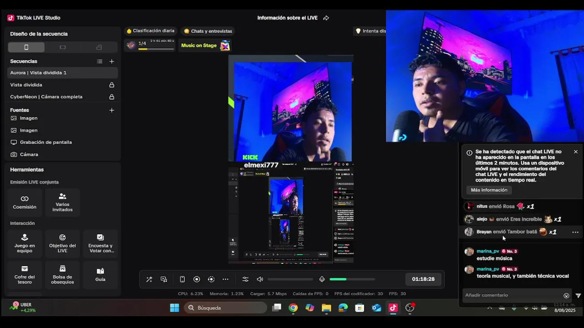Open the UBER stock widget

coord(23,307)
